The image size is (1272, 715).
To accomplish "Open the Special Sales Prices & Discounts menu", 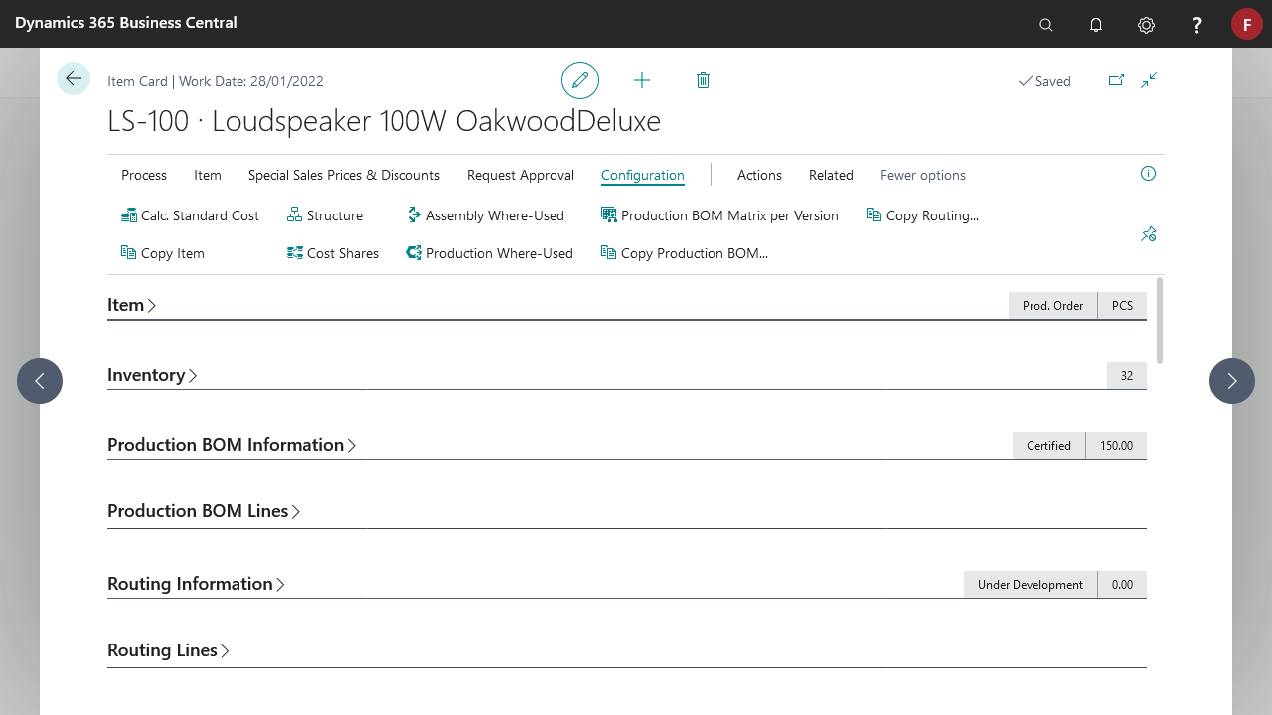I will click(x=344, y=175).
